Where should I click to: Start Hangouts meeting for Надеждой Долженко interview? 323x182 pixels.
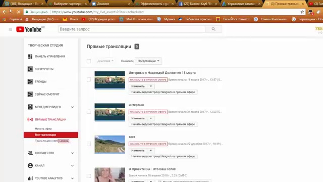pyautogui.click(x=163, y=92)
